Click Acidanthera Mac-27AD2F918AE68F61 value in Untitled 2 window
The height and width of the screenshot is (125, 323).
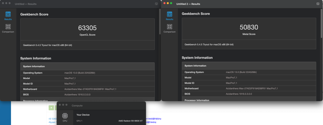[252, 88]
